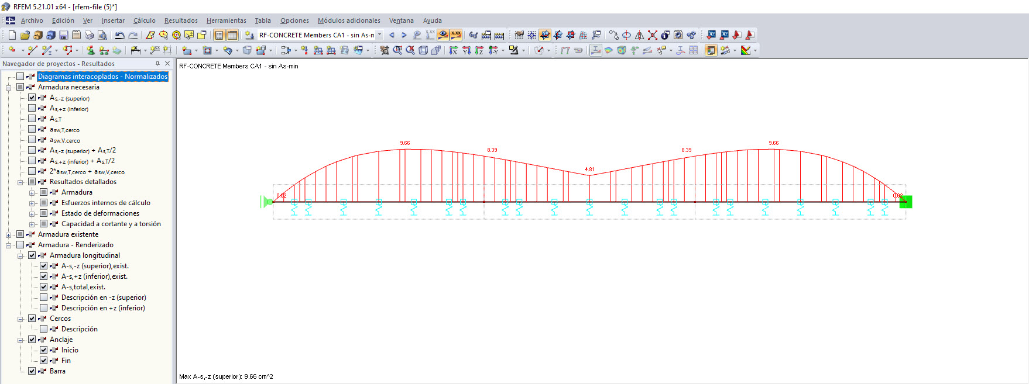Open the RF-CONCRETE Members CA1 load case dropdown
This screenshot has width=1029, height=384.
pos(379,35)
